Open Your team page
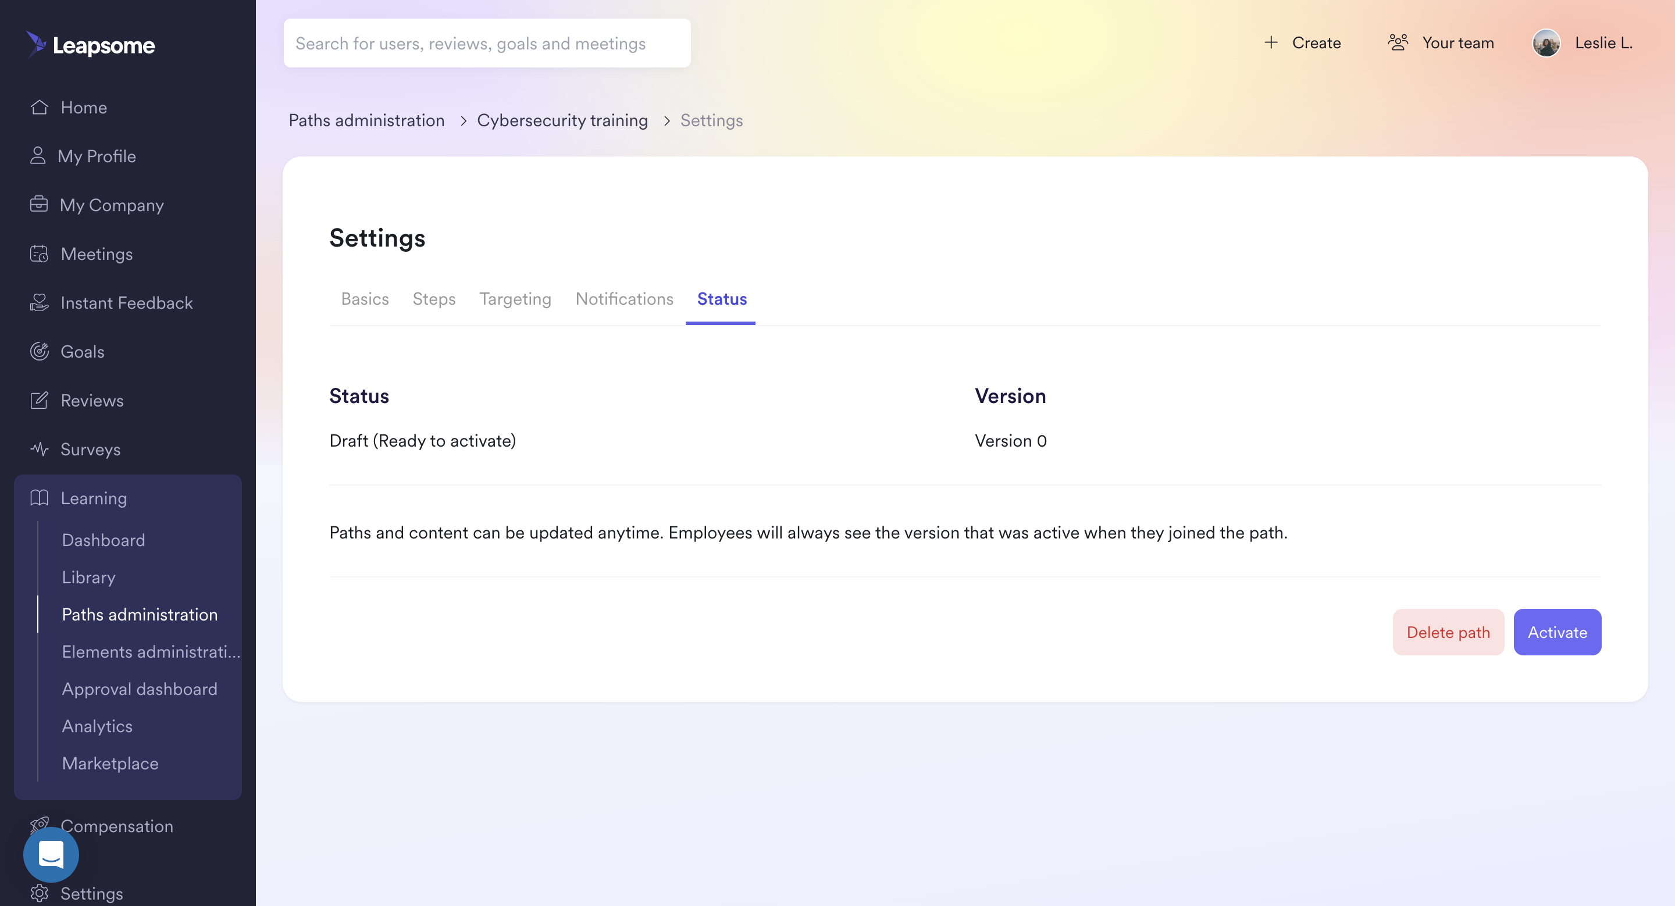 coord(1440,43)
